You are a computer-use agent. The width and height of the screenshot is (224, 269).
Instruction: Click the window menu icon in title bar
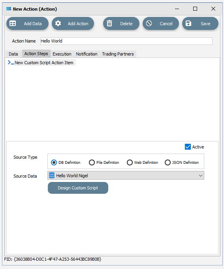pyautogui.click(x=9, y=9)
